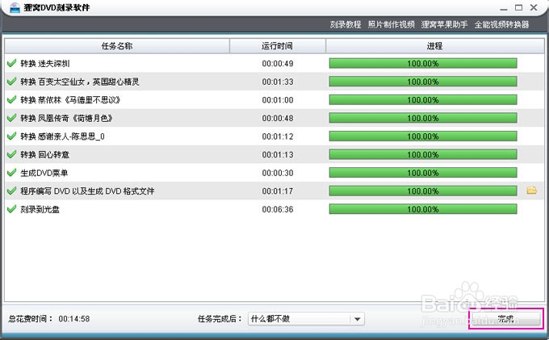Click the green checkmark next to 转换 迷失深圳

(11, 63)
